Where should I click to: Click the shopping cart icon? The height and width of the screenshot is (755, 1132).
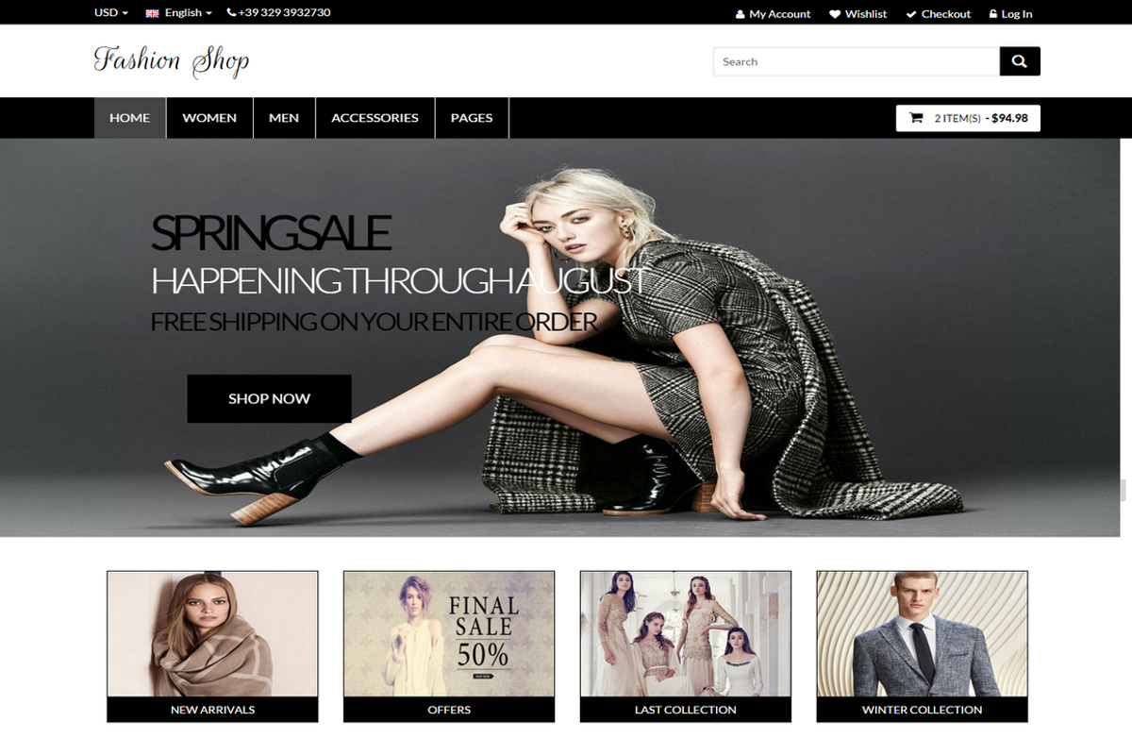click(916, 118)
